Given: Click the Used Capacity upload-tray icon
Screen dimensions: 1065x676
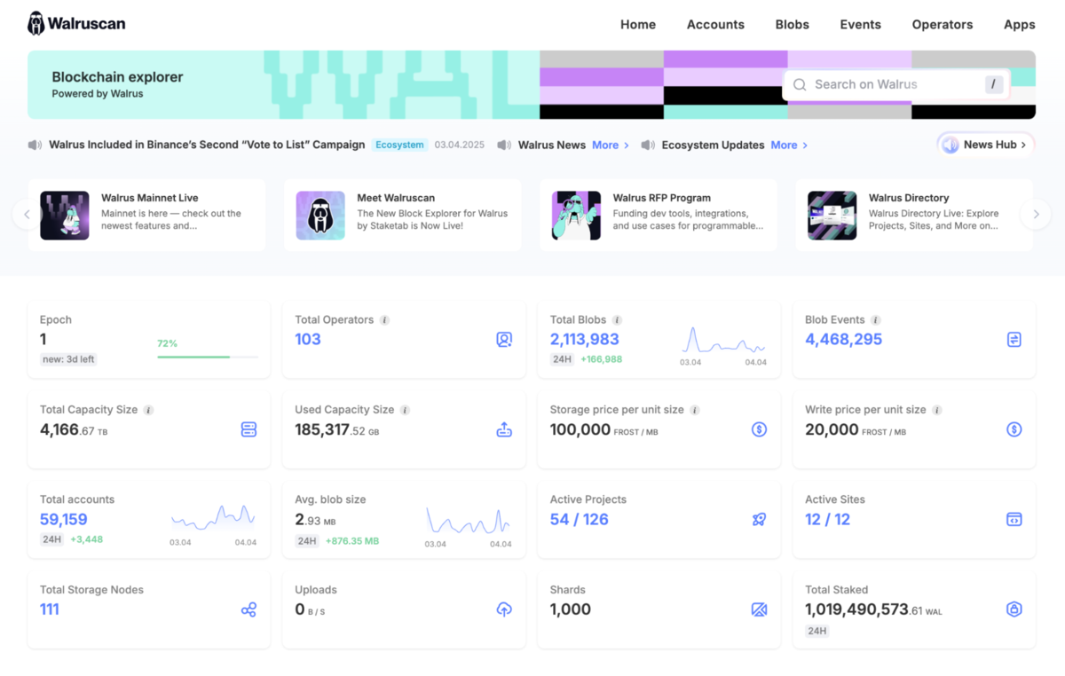Looking at the screenshot, I should pyautogui.click(x=504, y=429).
